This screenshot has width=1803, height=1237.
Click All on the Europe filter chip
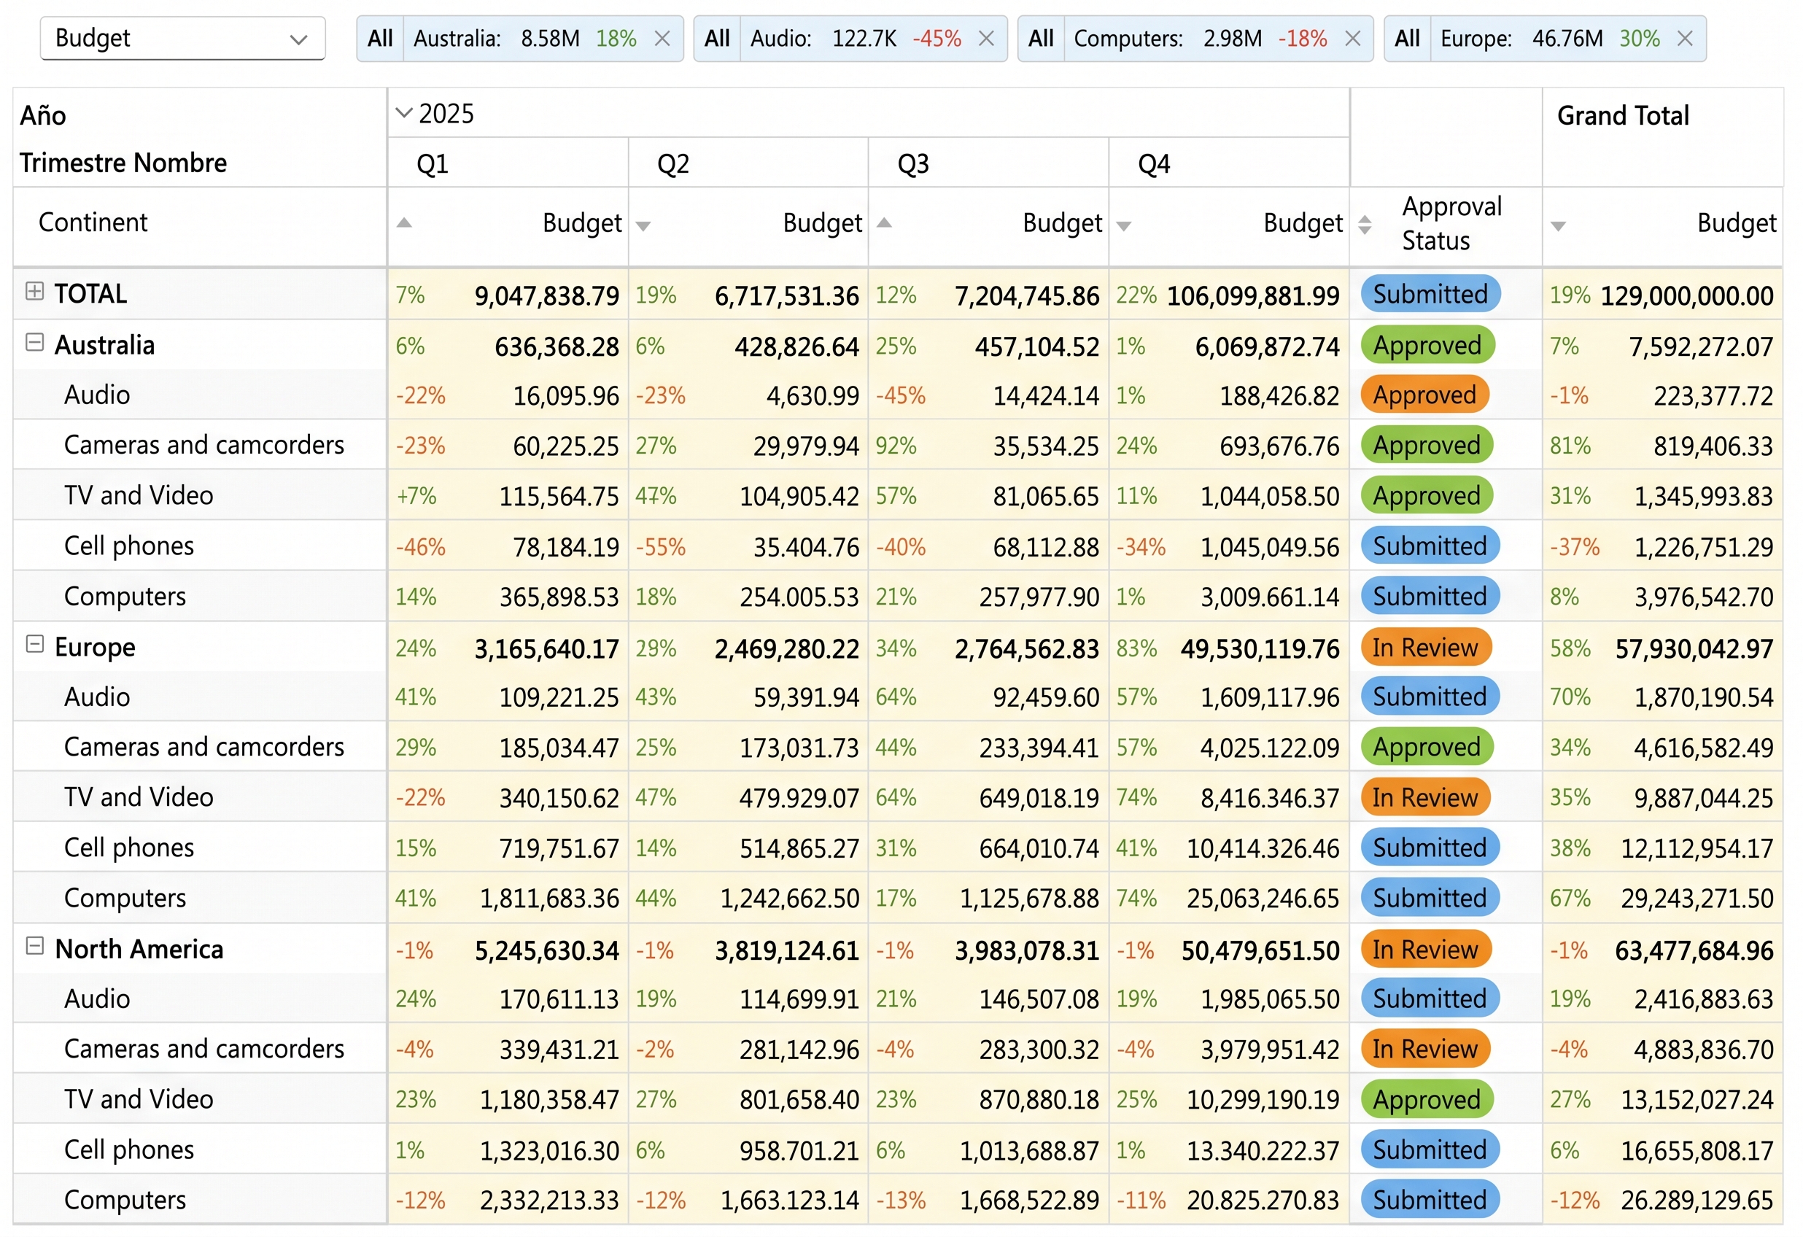[x=1408, y=38]
